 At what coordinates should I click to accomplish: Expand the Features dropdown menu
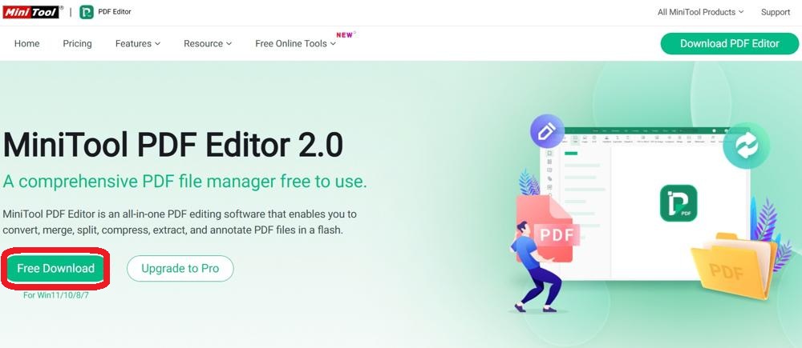pos(138,44)
